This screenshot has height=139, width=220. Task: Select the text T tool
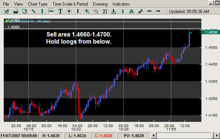tap(60, 11)
